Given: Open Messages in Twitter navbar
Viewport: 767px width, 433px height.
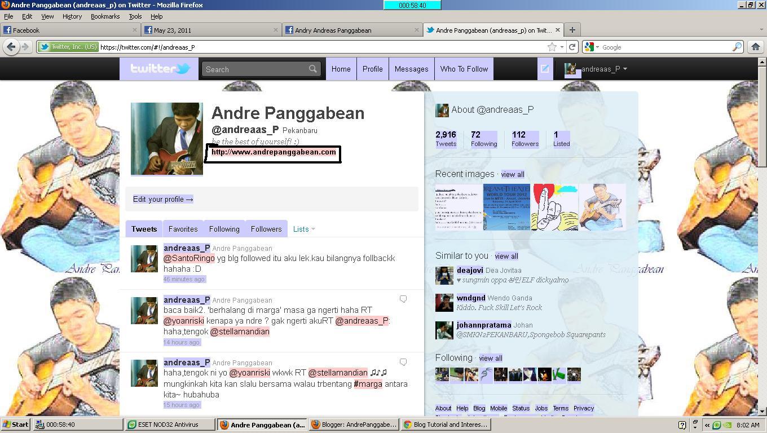Looking at the screenshot, I should tap(411, 69).
